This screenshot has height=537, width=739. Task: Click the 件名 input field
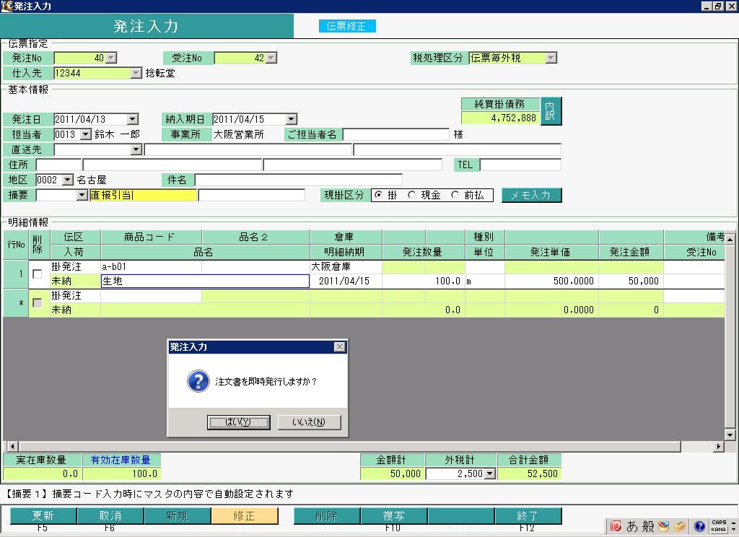[x=298, y=180]
